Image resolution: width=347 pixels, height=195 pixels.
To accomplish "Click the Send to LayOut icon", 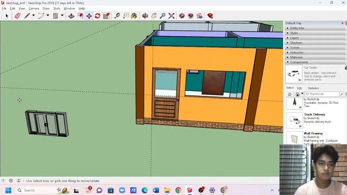I will [200, 16].
